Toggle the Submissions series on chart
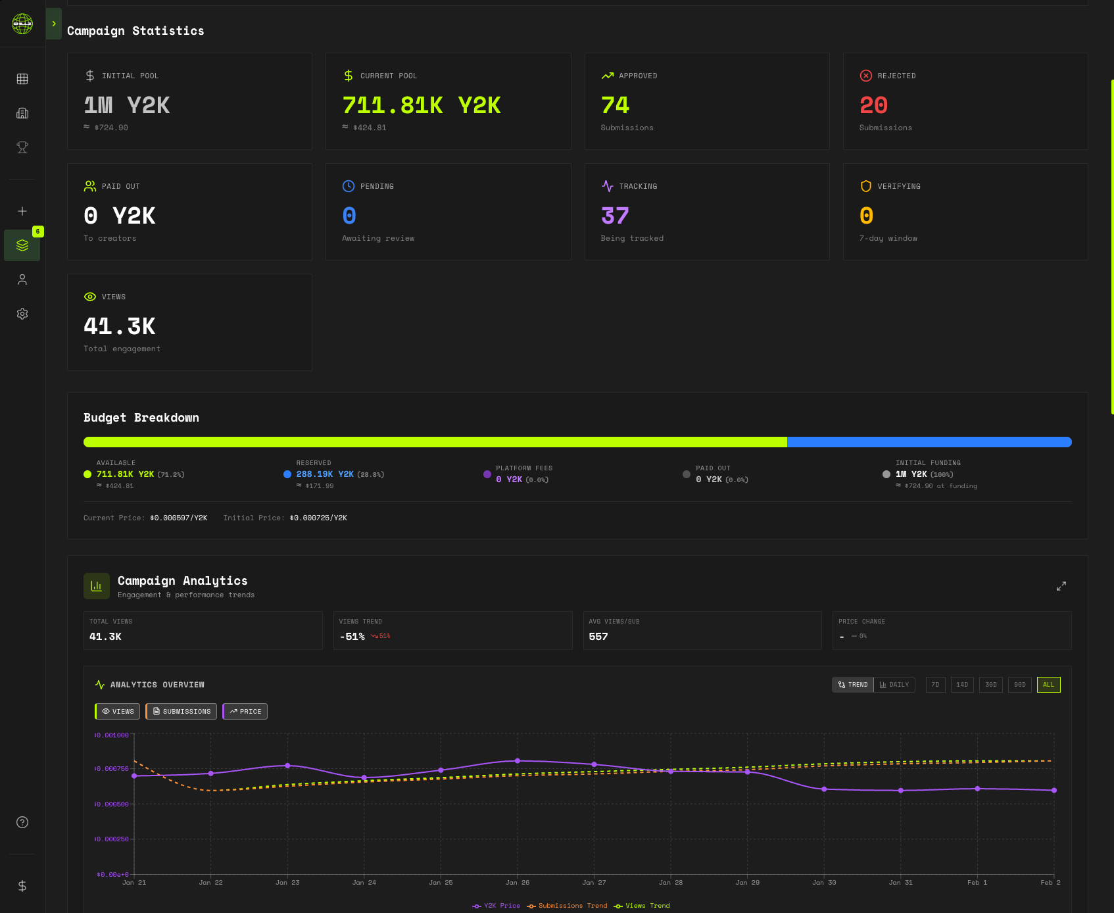Image resolution: width=1114 pixels, height=913 pixels. 182,711
